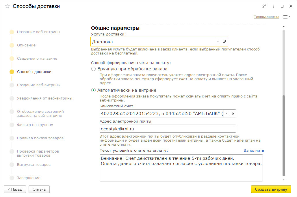The width and height of the screenshot is (297, 197).
Task: Select 'Автоматически на витрине' radio option
Action: coord(93,90)
